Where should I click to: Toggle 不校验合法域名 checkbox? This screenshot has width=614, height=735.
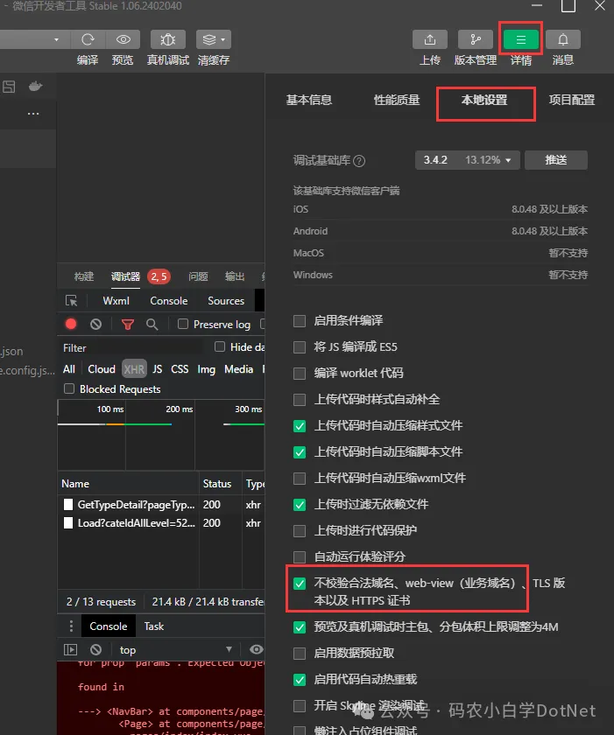[300, 584]
